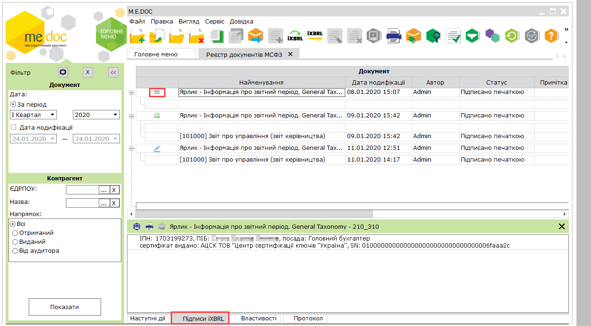Viewport: 591px width, 326px height.
Task: Open the I Квартал period dropdown
Action: (33, 115)
